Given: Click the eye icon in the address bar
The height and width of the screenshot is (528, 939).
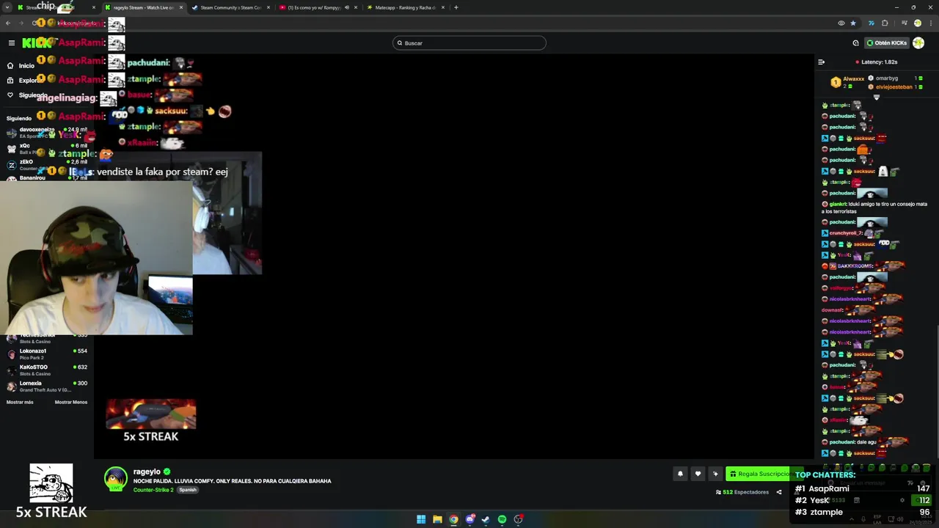Looking at the screenshot, I should tap(841, 23).
